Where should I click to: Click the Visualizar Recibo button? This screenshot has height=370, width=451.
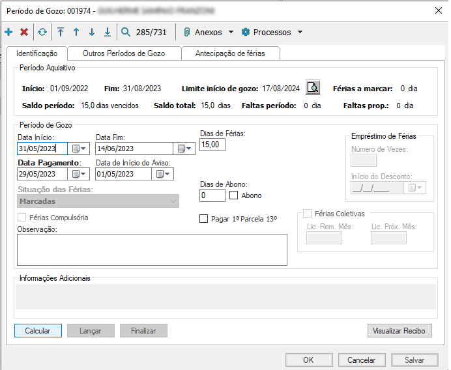[400, 331]
